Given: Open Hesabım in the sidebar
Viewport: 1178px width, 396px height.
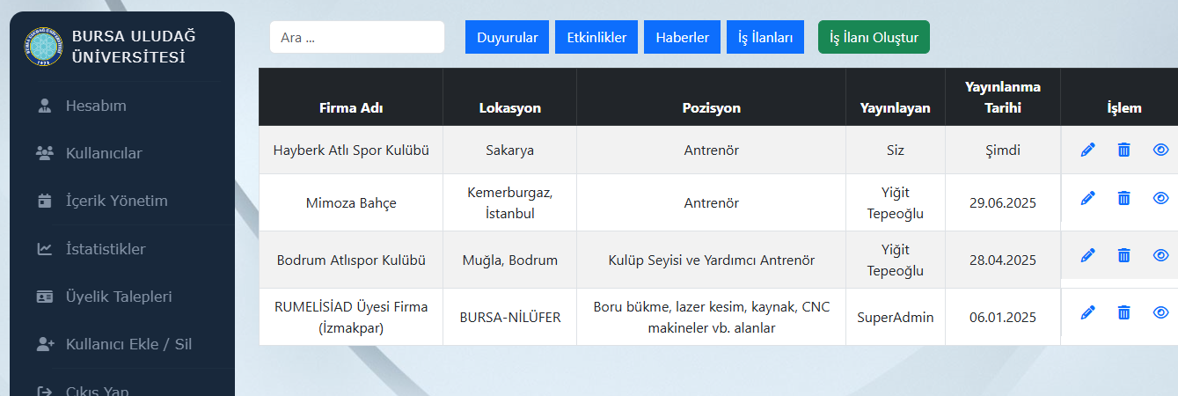Looking at the screenshot, I should point(96,106).
